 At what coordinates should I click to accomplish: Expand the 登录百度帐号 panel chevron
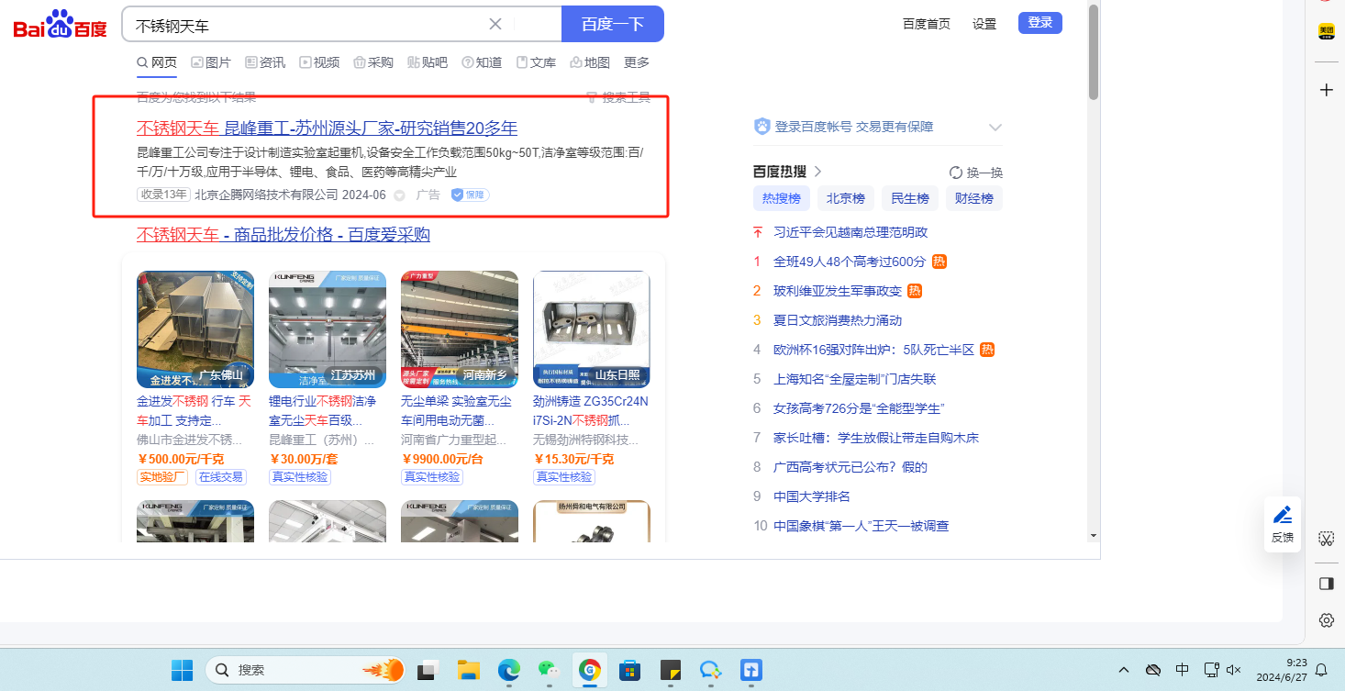995,128
